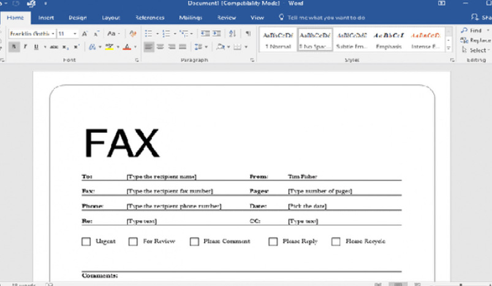
Task: Open the Paragraph dialog launcher
Action: tap(252, 60)
